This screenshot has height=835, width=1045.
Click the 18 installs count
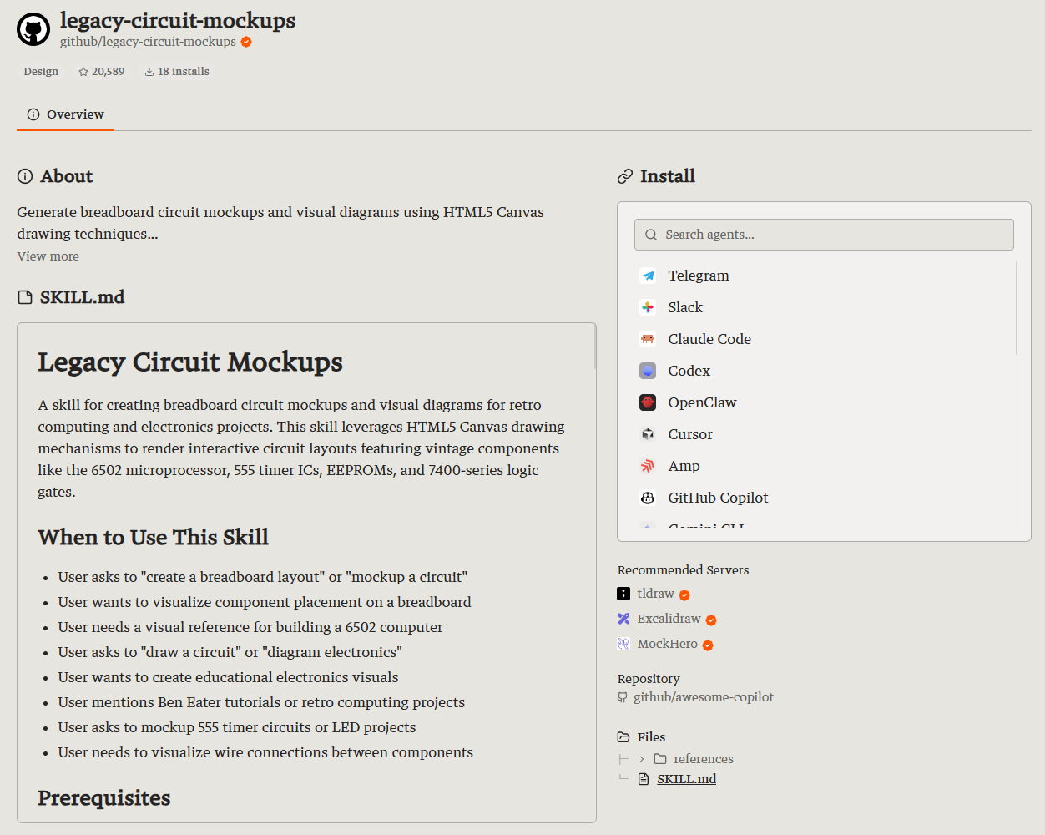click(184, 72)
